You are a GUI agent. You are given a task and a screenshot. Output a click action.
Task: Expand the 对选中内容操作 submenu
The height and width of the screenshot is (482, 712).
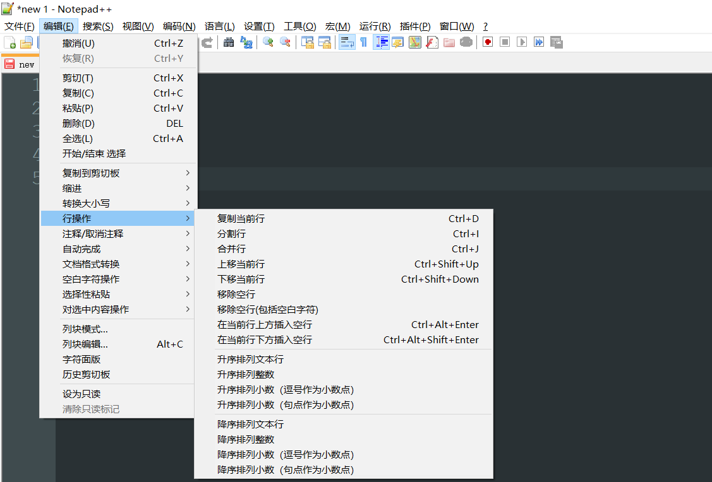[x=119, y=309]
